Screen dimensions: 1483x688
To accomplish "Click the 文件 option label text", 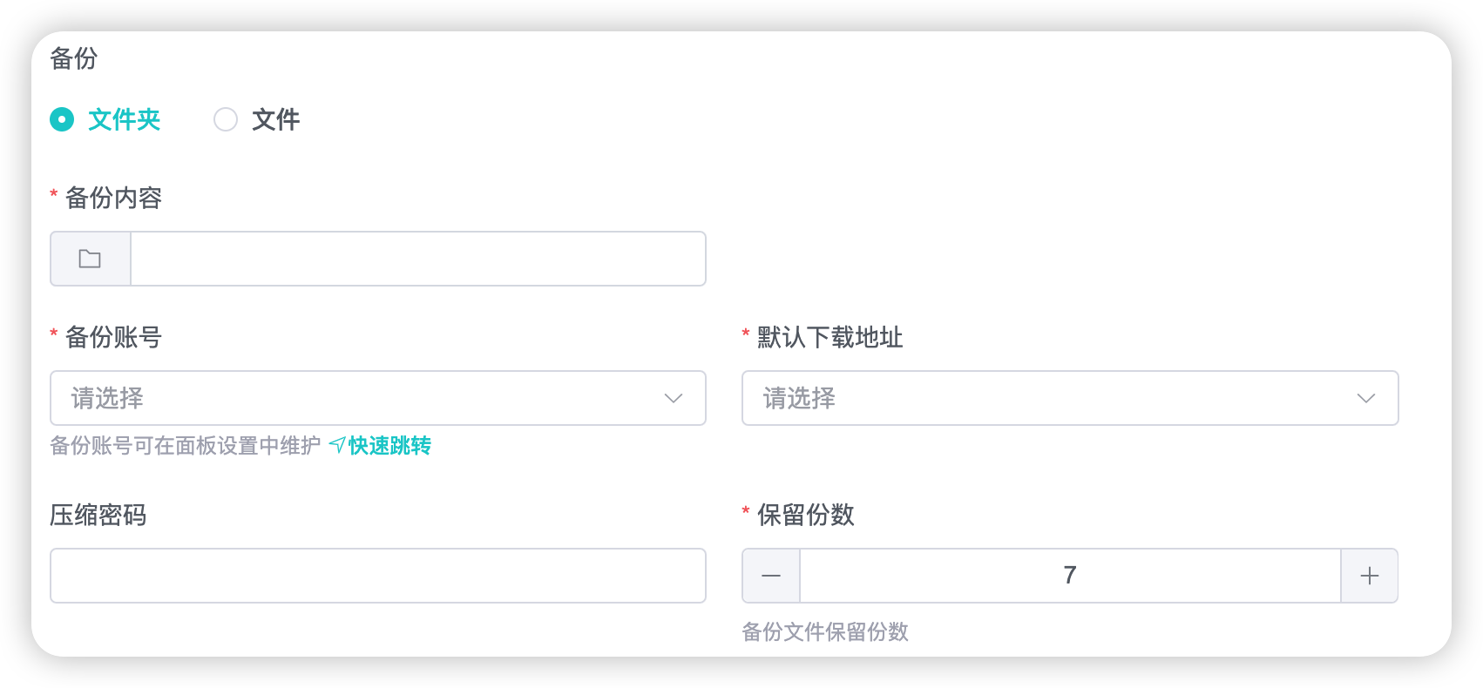I will [275, 119].
